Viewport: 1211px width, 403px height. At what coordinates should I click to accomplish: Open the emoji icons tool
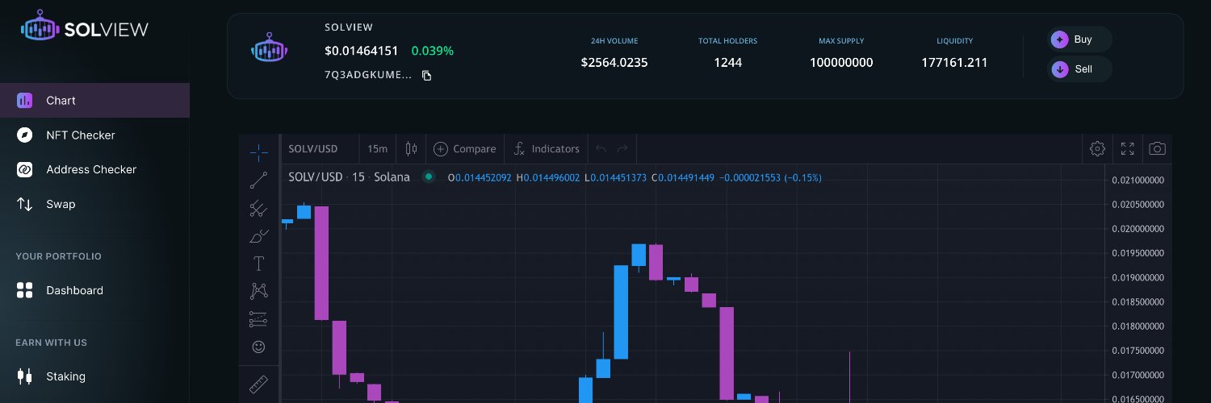pyautogui.click(x=258, y=347)
